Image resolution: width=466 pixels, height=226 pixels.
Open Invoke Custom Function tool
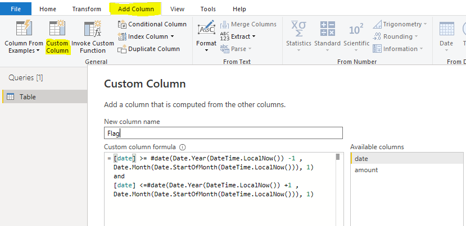tap(92, 29)
